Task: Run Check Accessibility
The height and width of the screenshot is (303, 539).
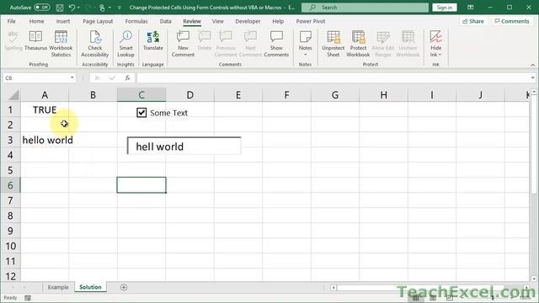Action: pos(95,44)
